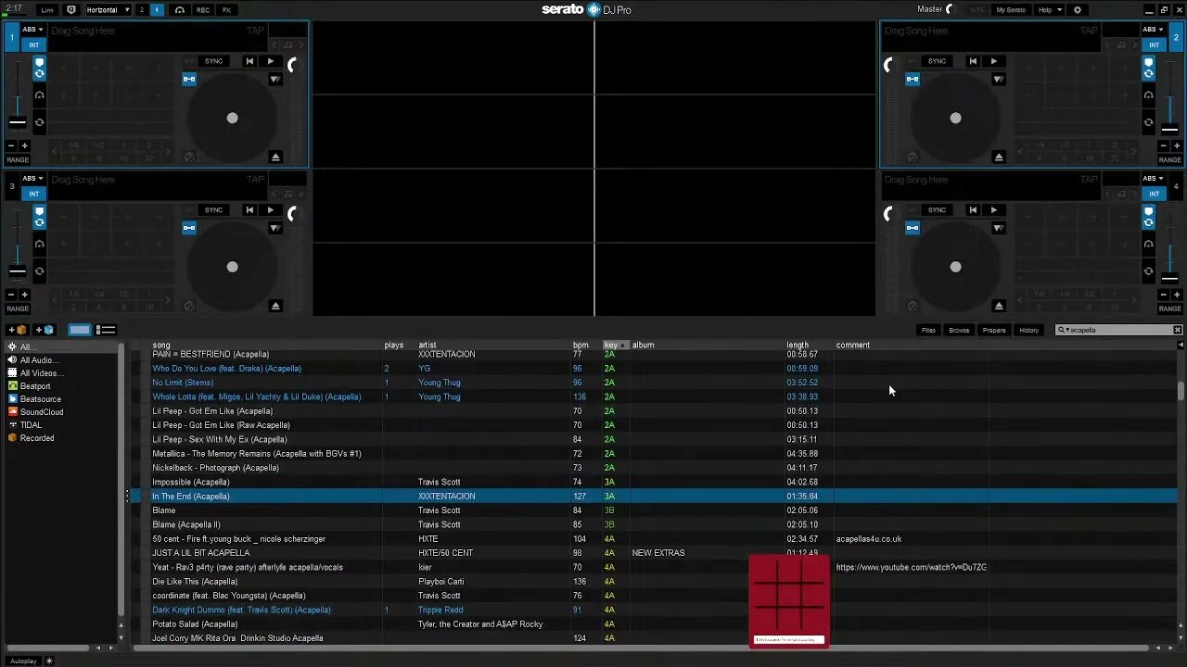The width and height of the screenshot is (1187, 667).
Task: Eject track from deck 1
Action: [275, 157]
